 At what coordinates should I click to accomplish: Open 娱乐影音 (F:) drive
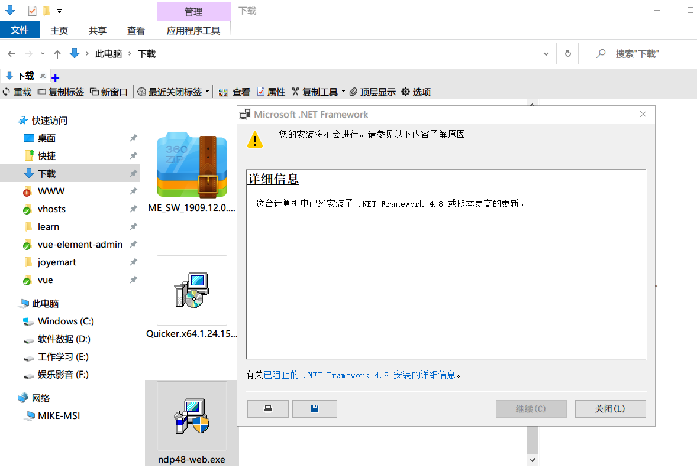tap(63, 374)
